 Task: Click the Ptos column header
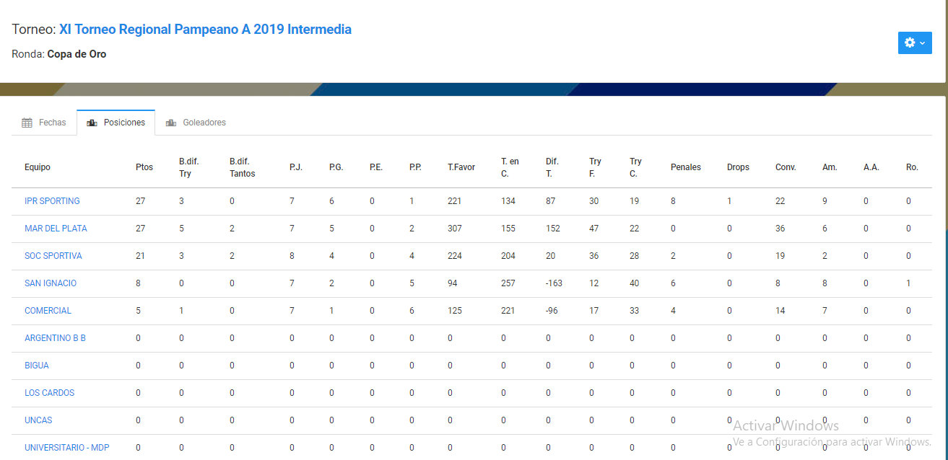point(144,167)
